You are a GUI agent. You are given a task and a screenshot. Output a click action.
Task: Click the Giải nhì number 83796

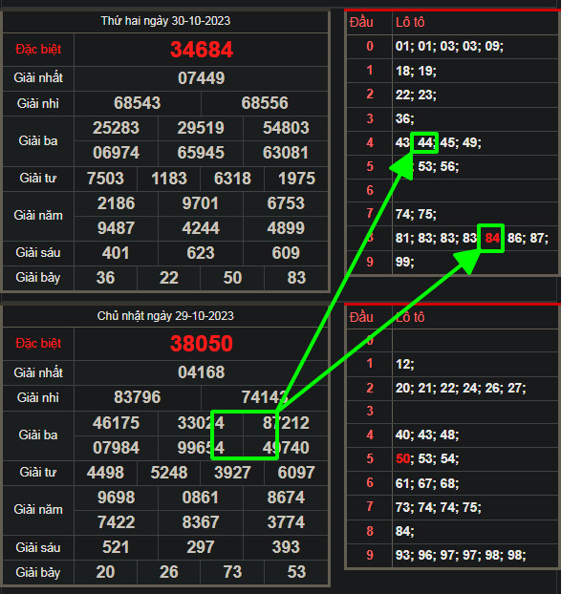[x=138, y=397]
